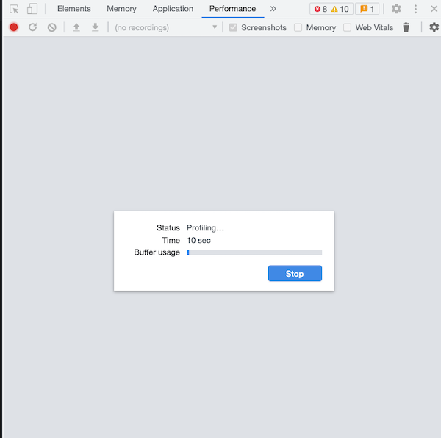
Task: Expand more tabs chevron
Action: pyautogui.click(x=273, y=9)
